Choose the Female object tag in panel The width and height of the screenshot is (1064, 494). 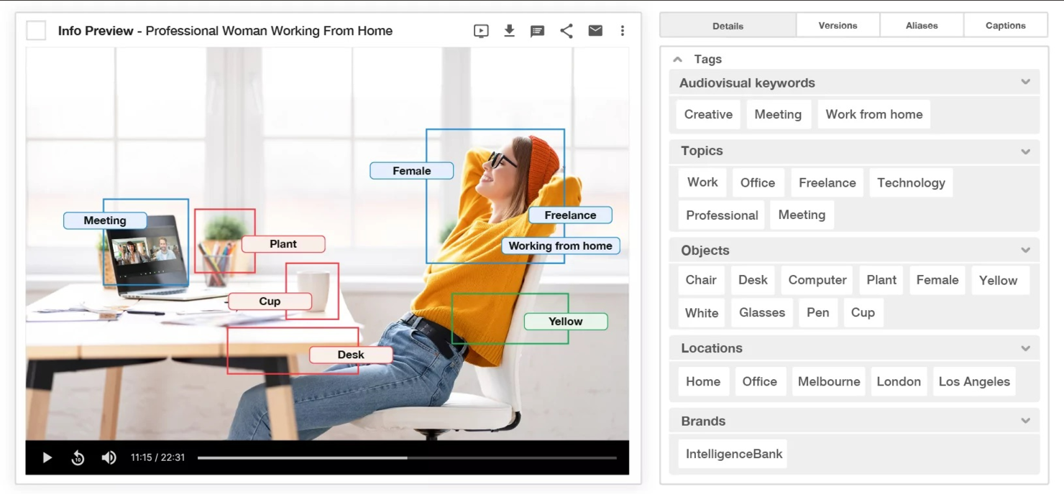tap(937, 280)
